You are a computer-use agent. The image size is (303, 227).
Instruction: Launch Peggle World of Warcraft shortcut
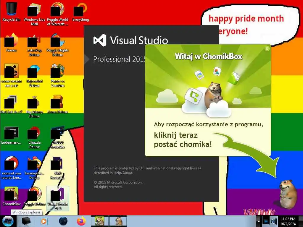coord(57,14)
